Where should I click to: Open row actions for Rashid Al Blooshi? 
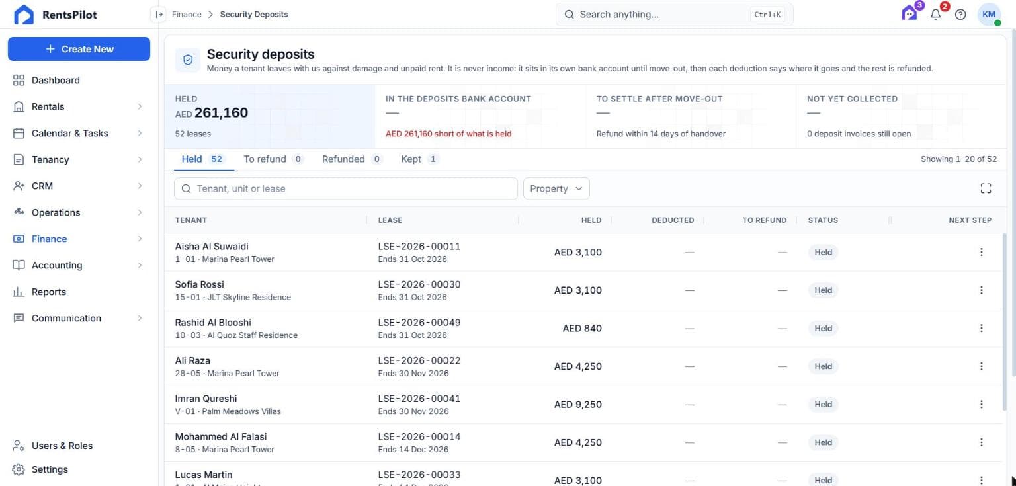[982, 328]
